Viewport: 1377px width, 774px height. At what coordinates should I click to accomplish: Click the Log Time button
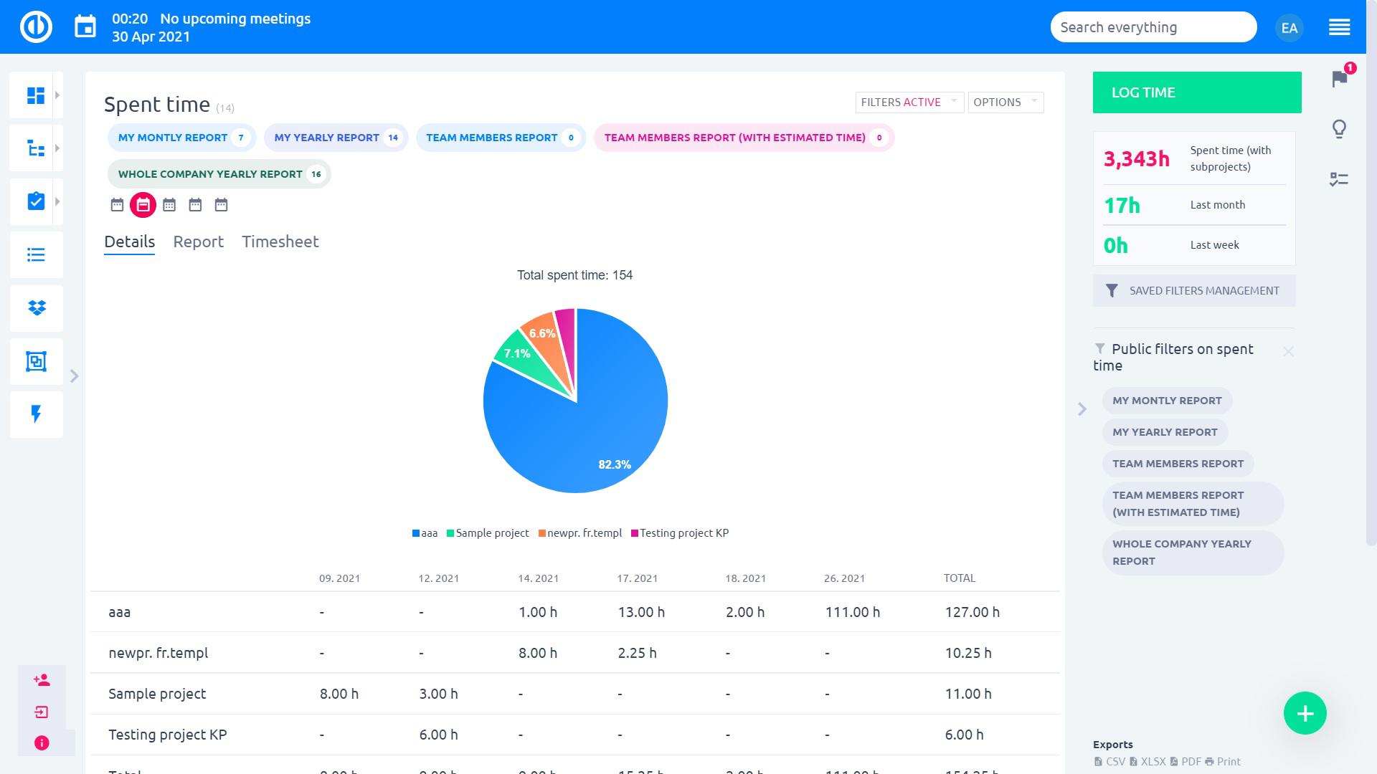(x=1196, y=92)
